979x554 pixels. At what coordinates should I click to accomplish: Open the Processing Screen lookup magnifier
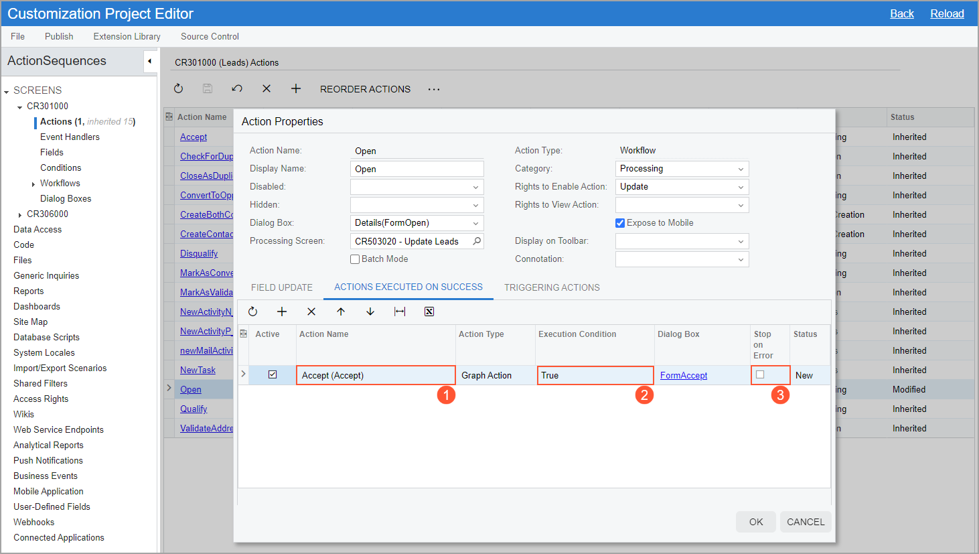tap(477, 241)
